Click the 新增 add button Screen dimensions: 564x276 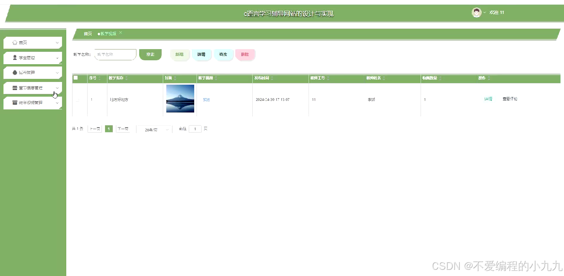pos(179,55)
